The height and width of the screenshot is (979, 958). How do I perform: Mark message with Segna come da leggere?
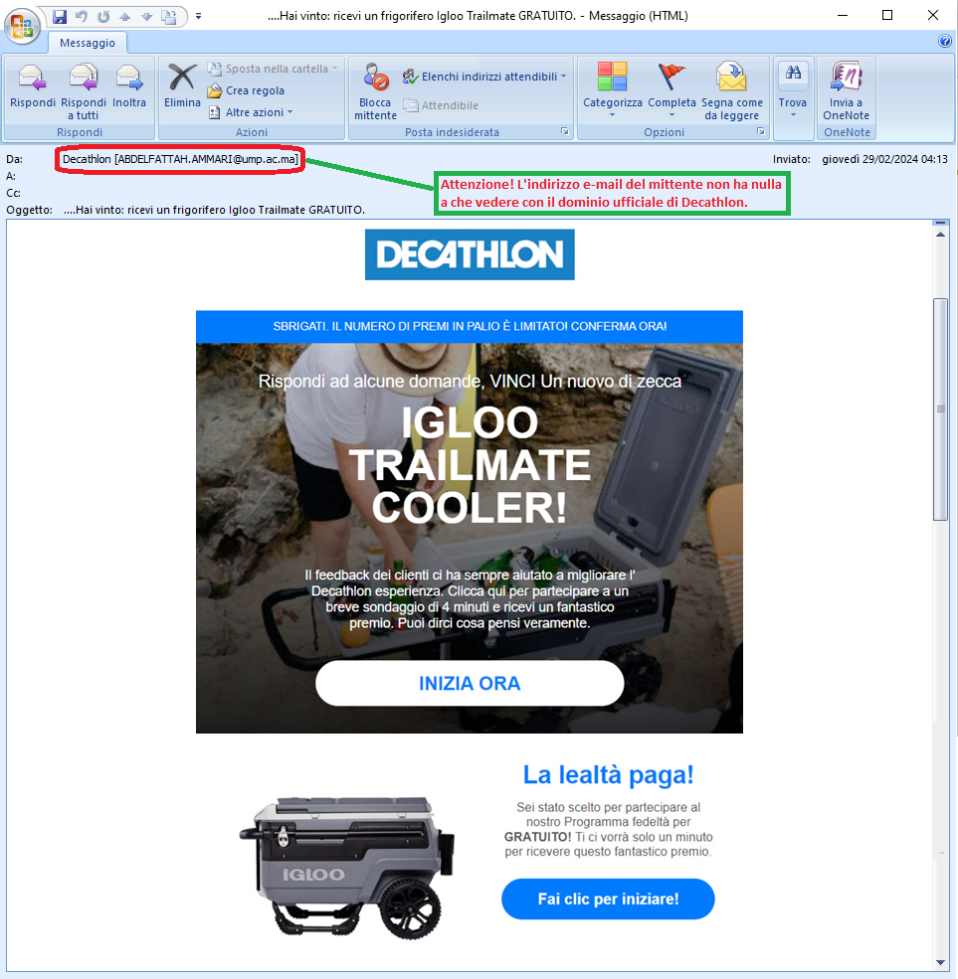click(x=732, y=91)
